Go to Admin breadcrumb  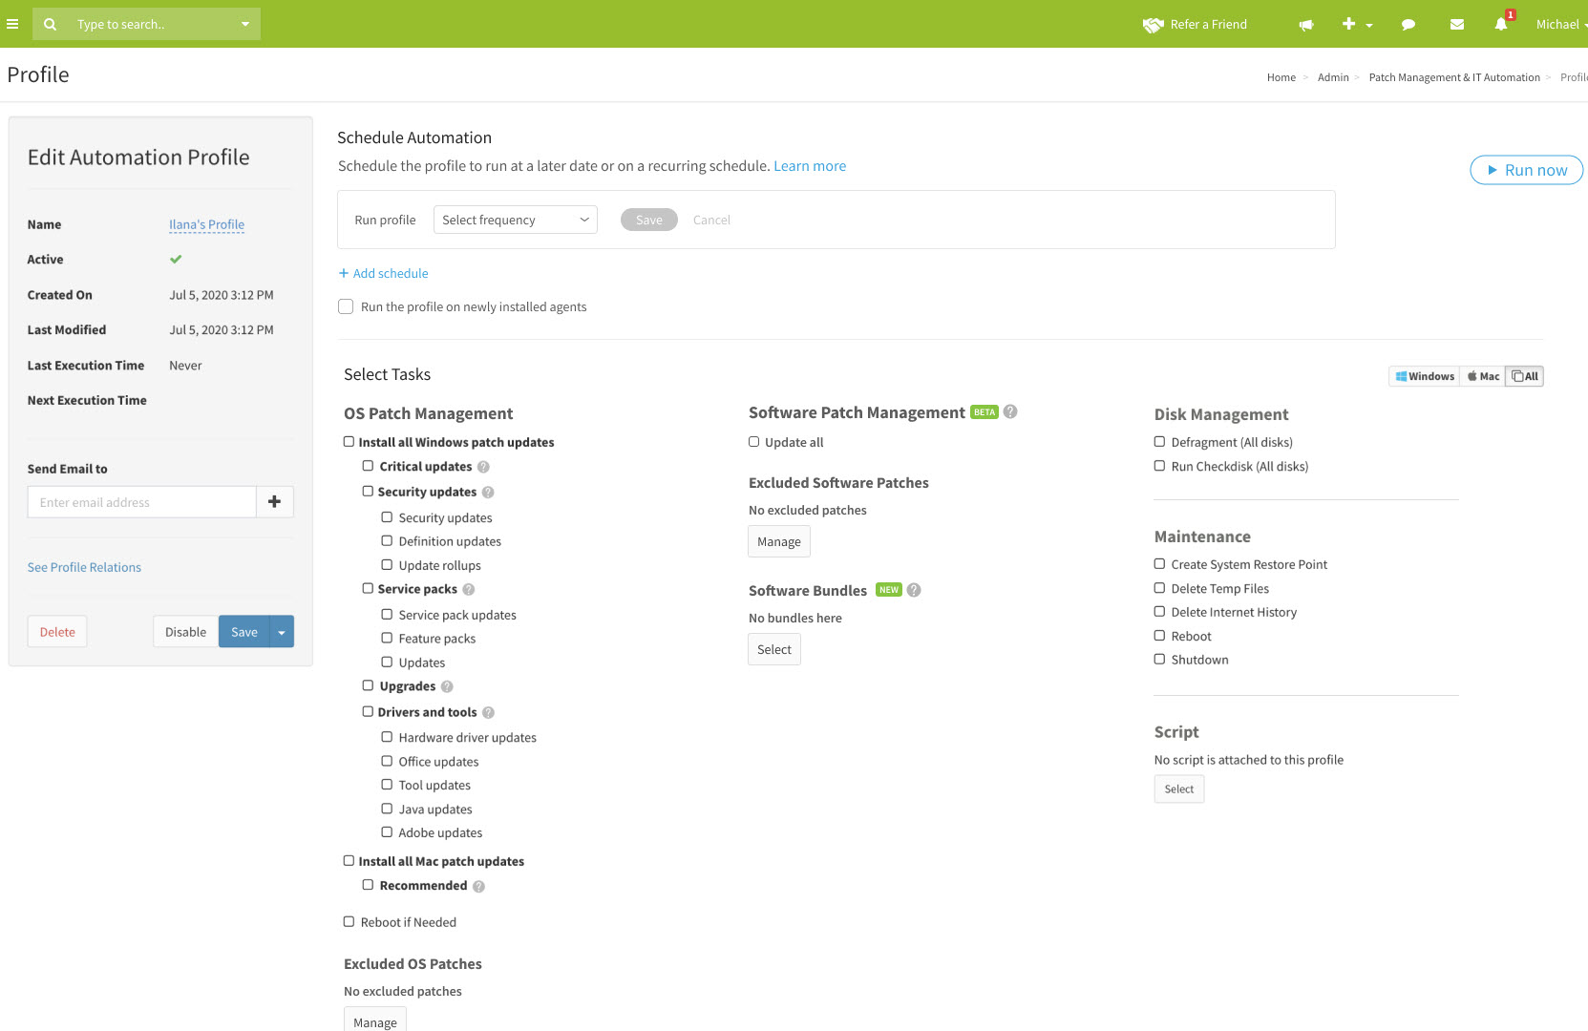click(1332, 77)
